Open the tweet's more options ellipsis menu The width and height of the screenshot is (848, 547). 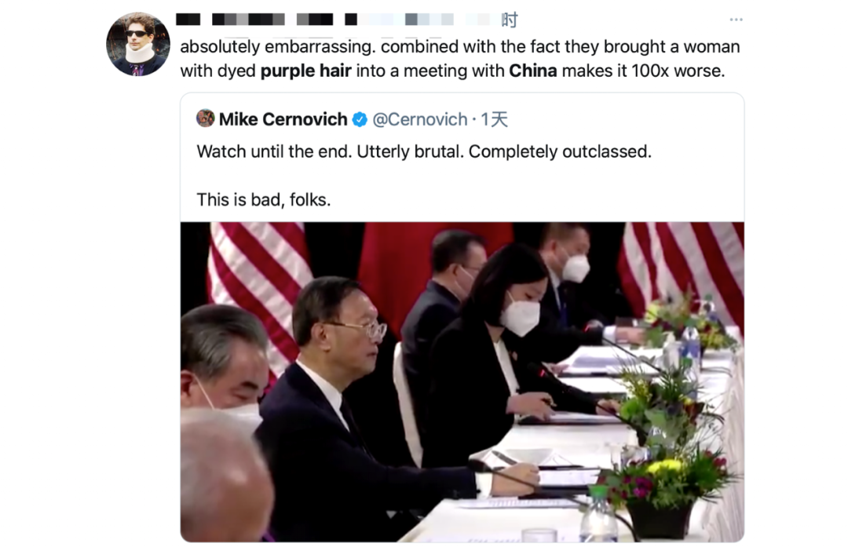coord(736,20)
